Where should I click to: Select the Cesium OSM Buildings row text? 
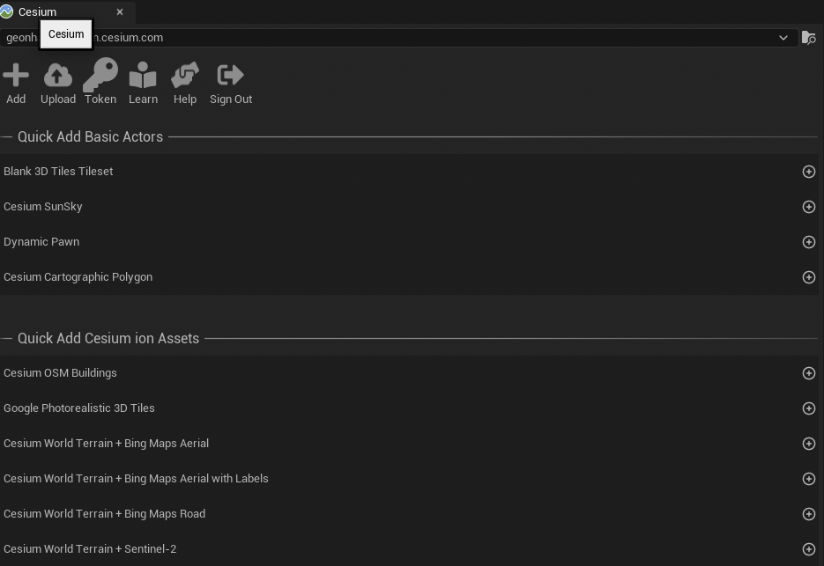point(61,372)
